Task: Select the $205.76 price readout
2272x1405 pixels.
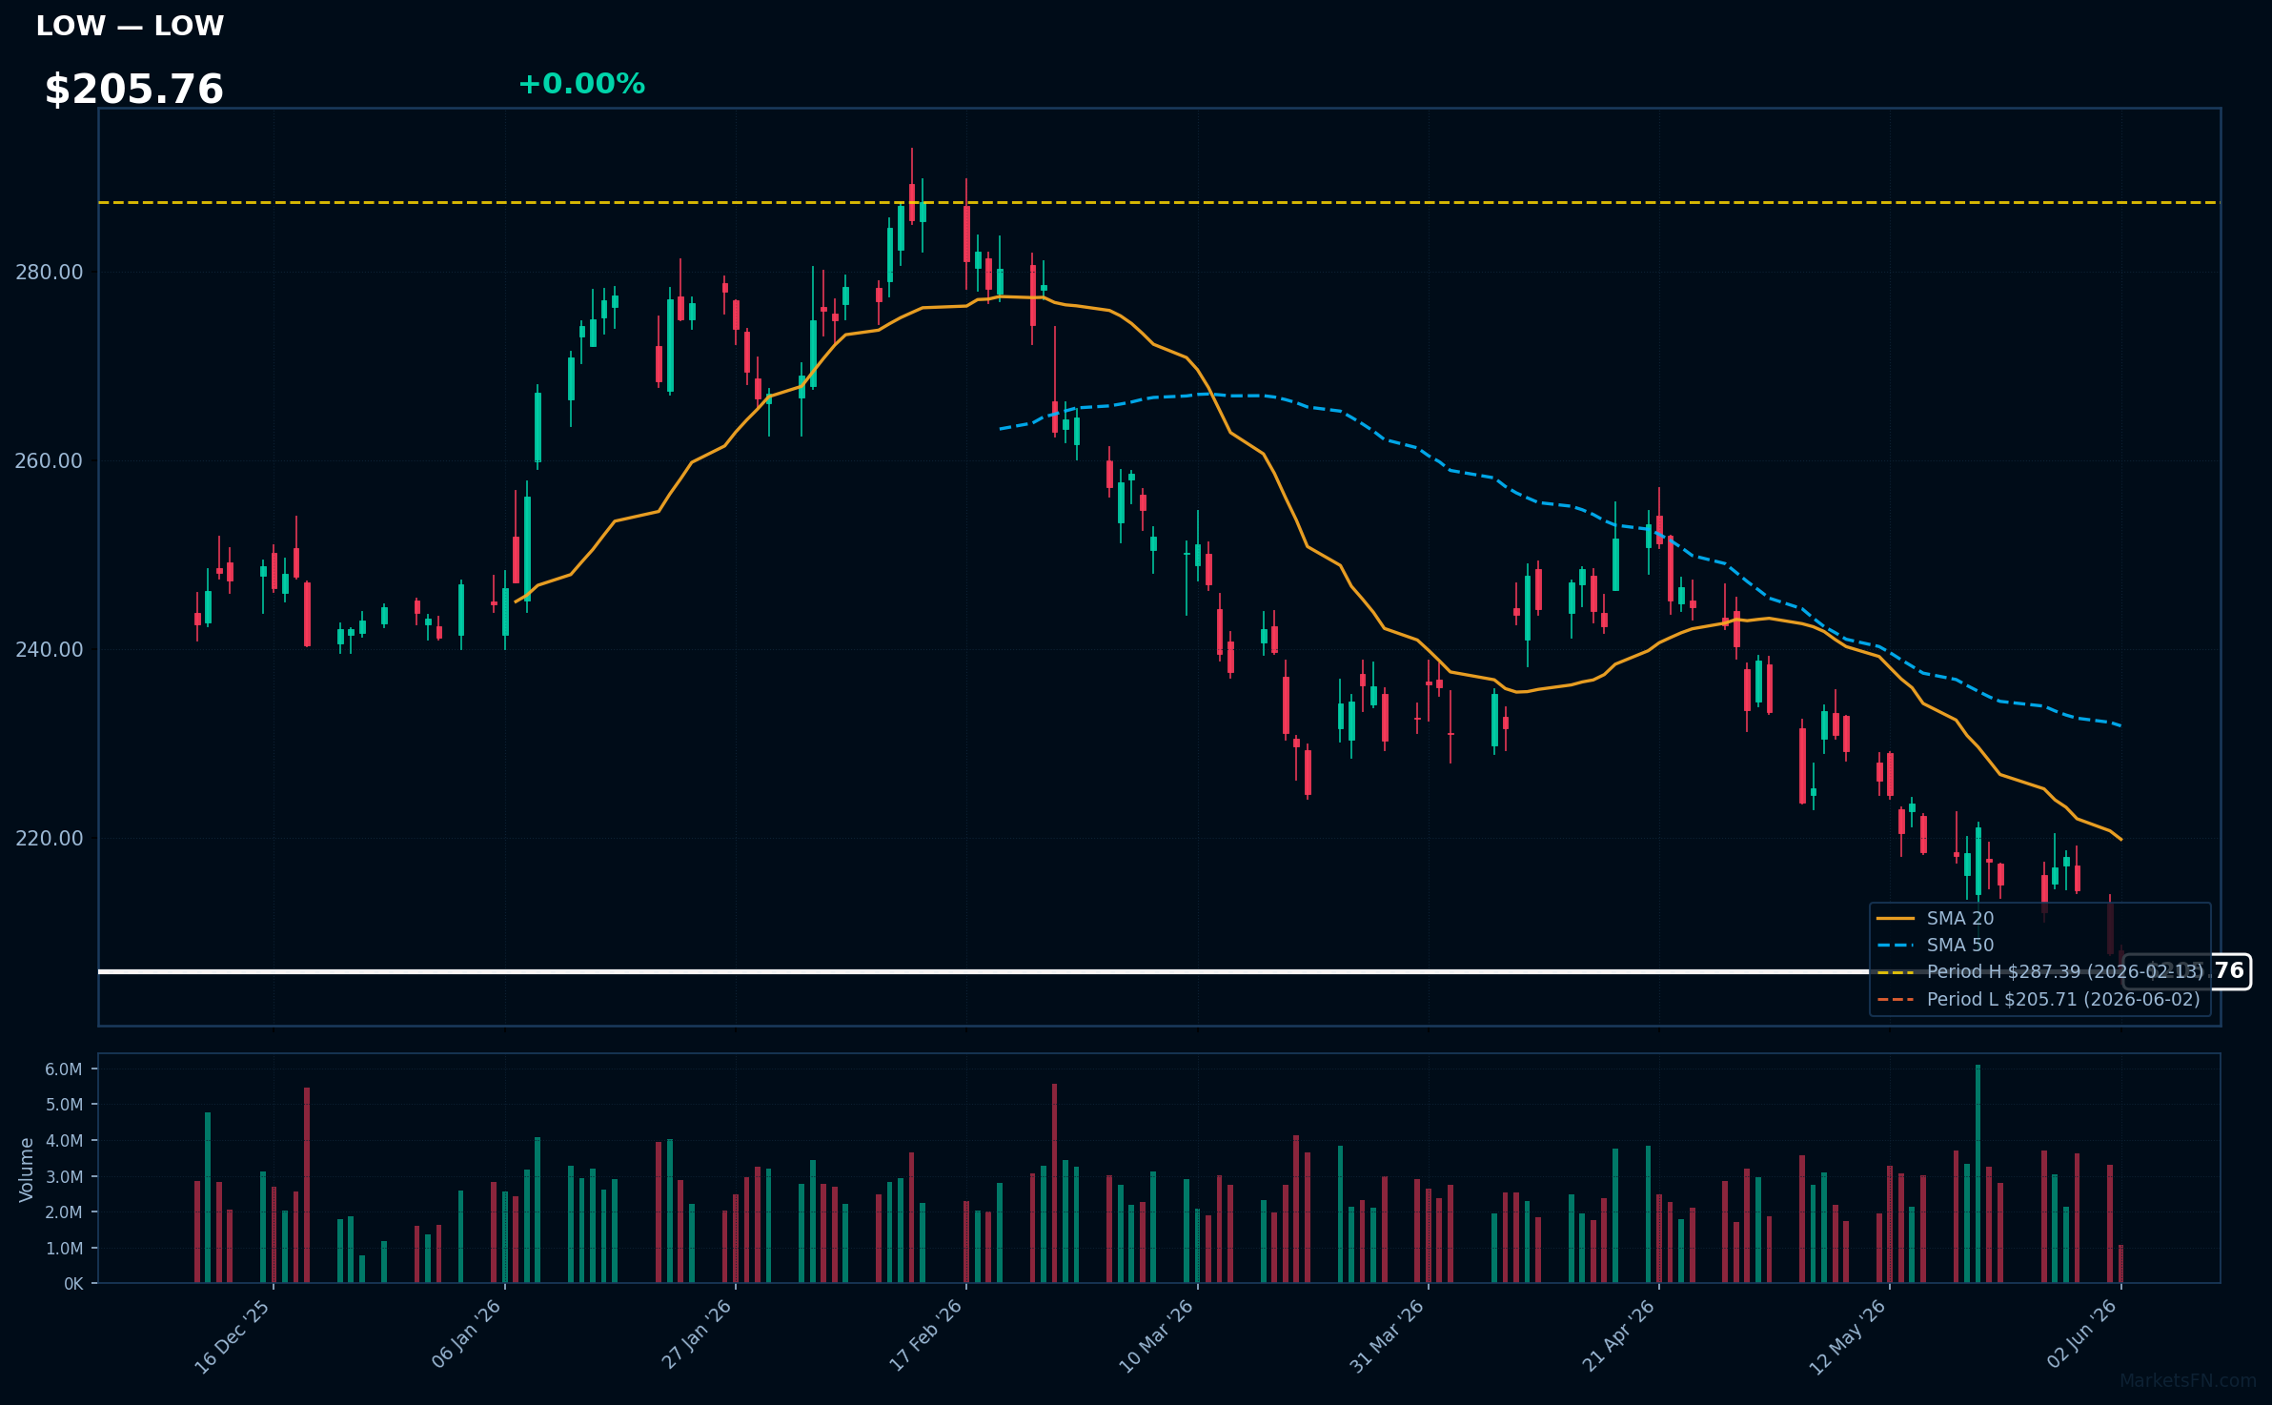Action: [134, 90]
